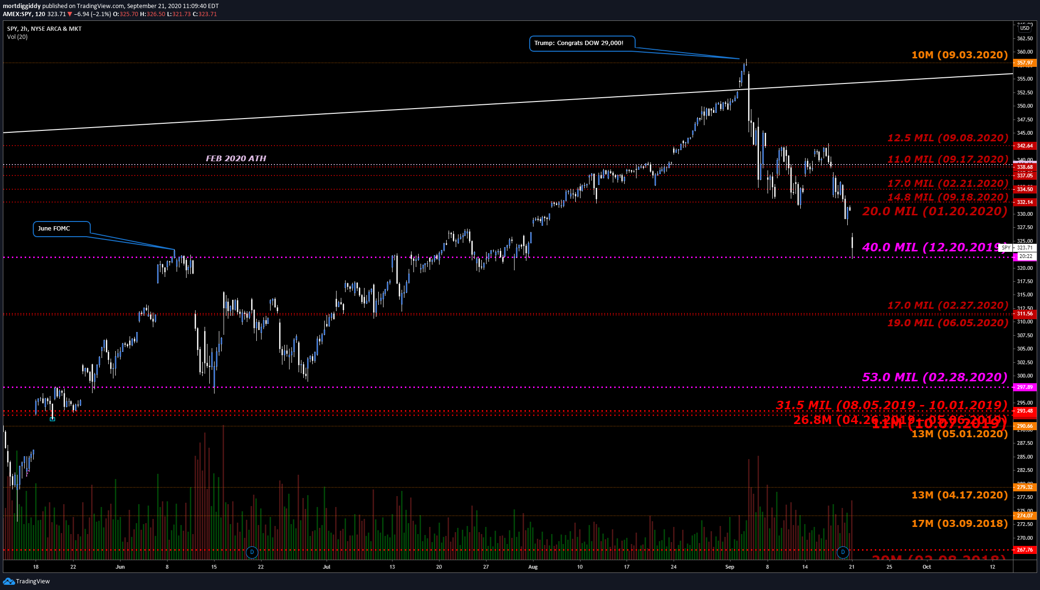Screen dimensions: 1040x590
Task: Click the 311.56 price tag on axis
Action: point(1025,313)
